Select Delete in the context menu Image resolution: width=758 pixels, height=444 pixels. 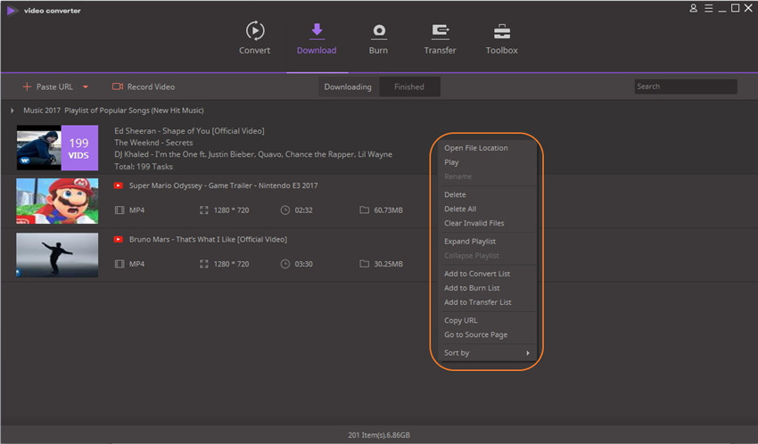455,194
